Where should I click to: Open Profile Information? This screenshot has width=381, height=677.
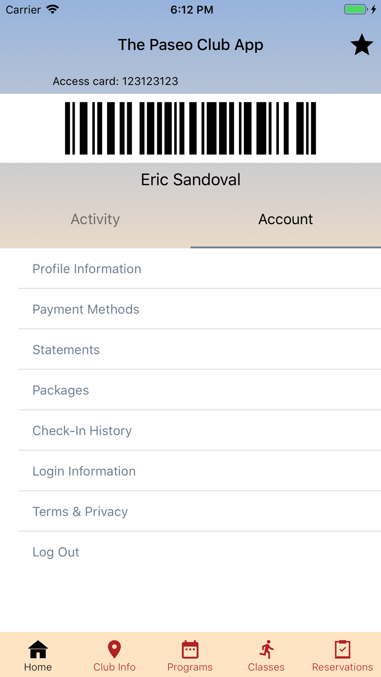point(87,269)
